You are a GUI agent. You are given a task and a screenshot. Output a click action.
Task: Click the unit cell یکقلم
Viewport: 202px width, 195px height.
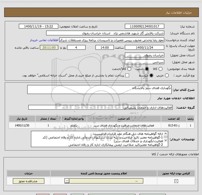[74, 125]
